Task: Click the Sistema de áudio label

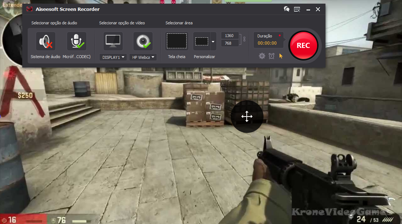Action: click(46, 57)
